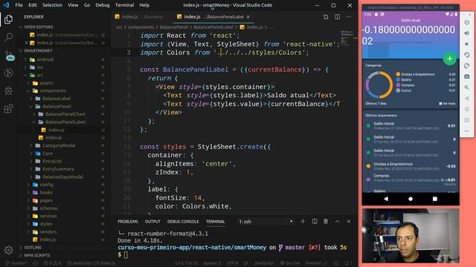Expand the EntrySummary folder
The width and height of the screenshot is (476, 267).
58,169
